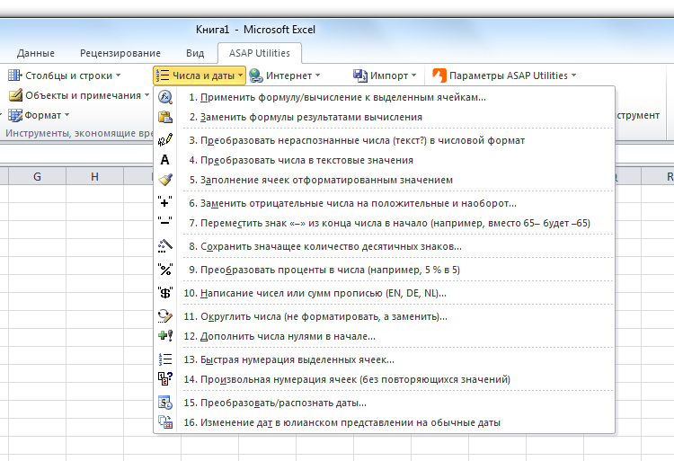Click the green plus icon beside item 12
The height and width of the screenshot is (461, 674).
tap(165, 336)
